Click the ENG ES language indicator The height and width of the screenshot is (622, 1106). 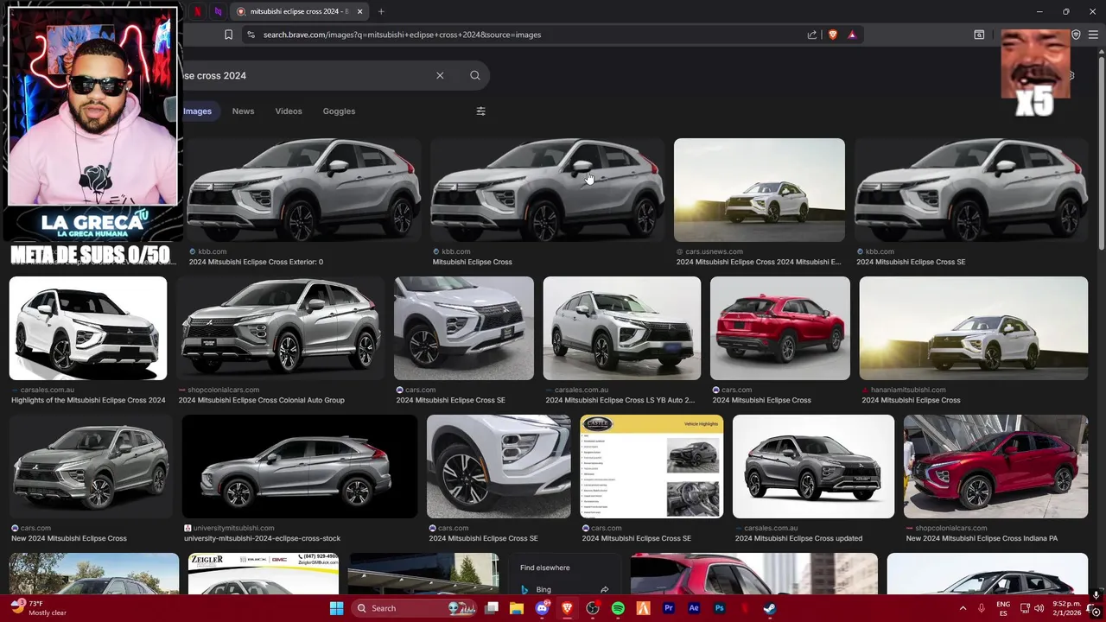(1003, 608)
